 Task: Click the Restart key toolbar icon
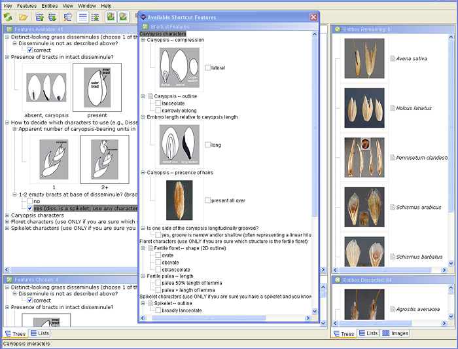point(8,17)
